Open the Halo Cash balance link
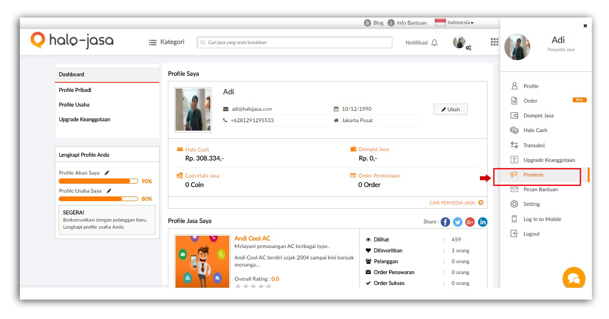609x319 pixels. click(197, 150)
